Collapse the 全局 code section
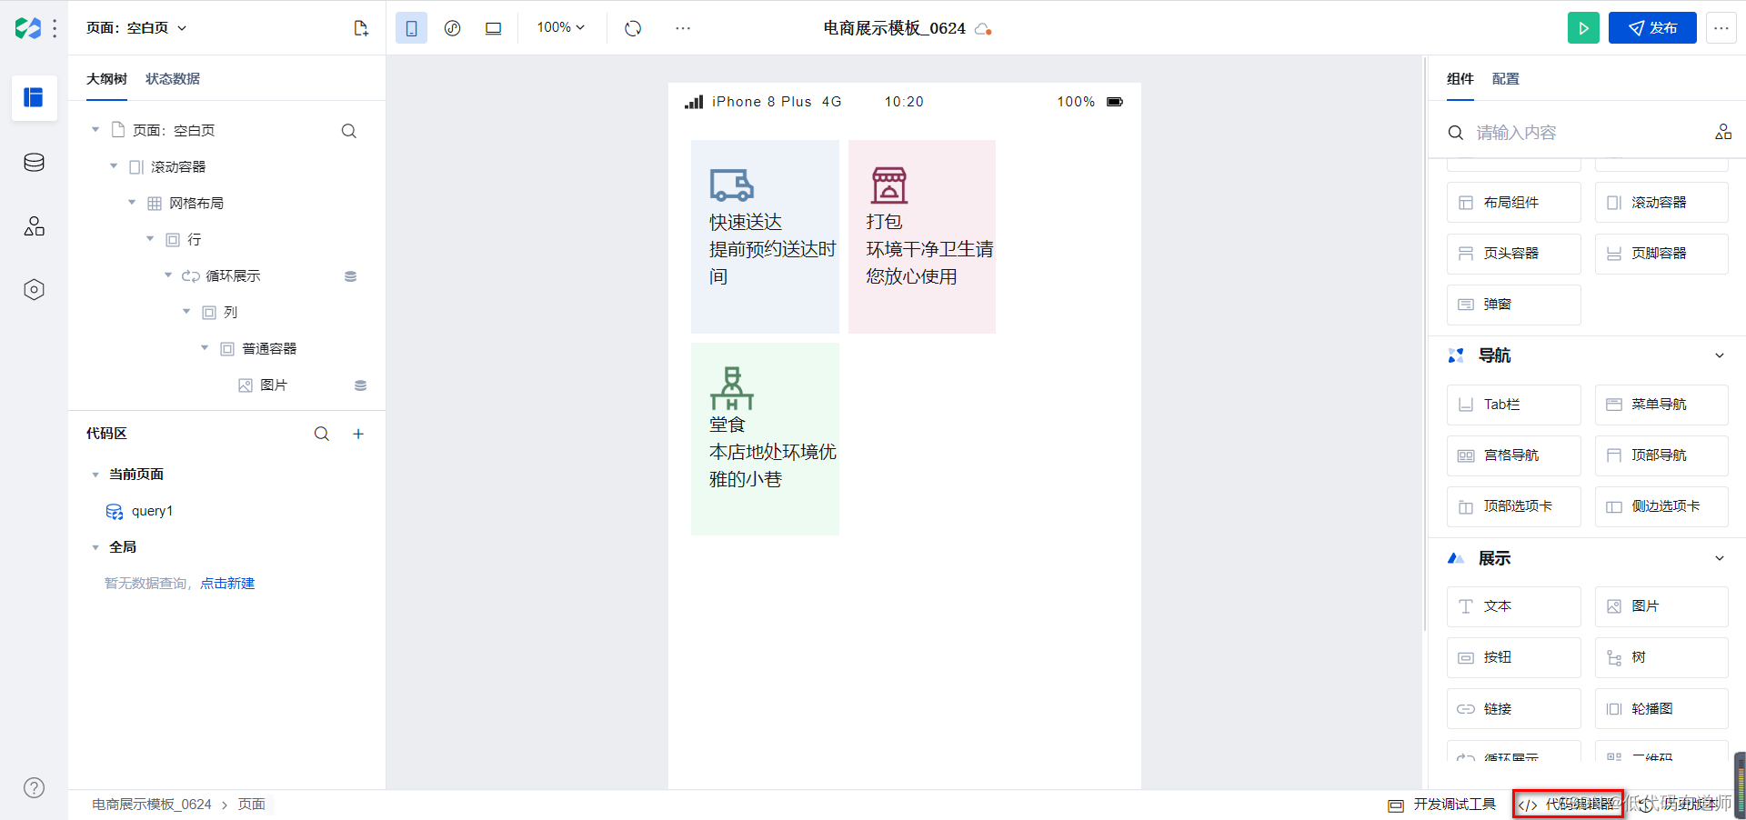1746x820 pixels. coord(95,547)
